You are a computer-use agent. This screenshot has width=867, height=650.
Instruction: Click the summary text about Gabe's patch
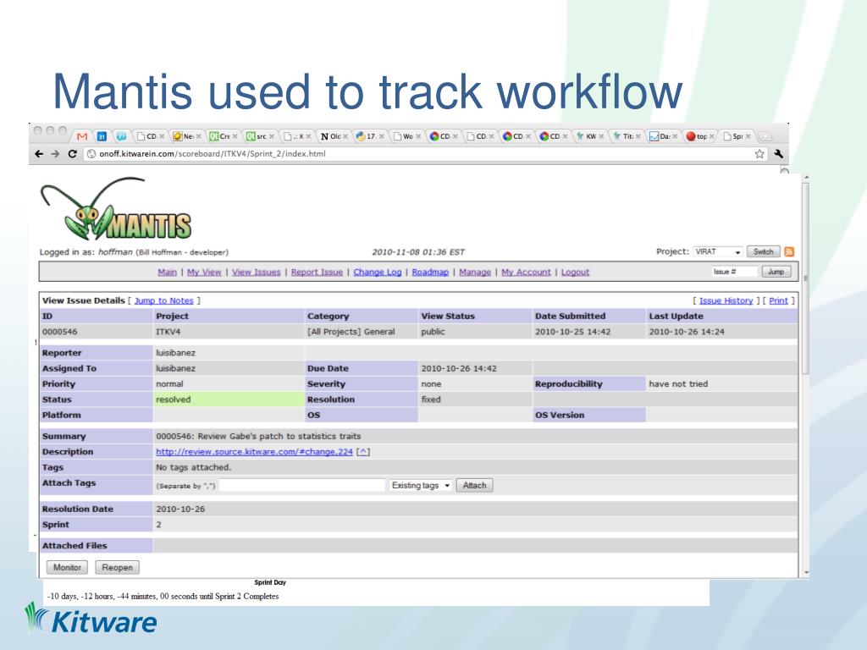[x=258, y=436]
